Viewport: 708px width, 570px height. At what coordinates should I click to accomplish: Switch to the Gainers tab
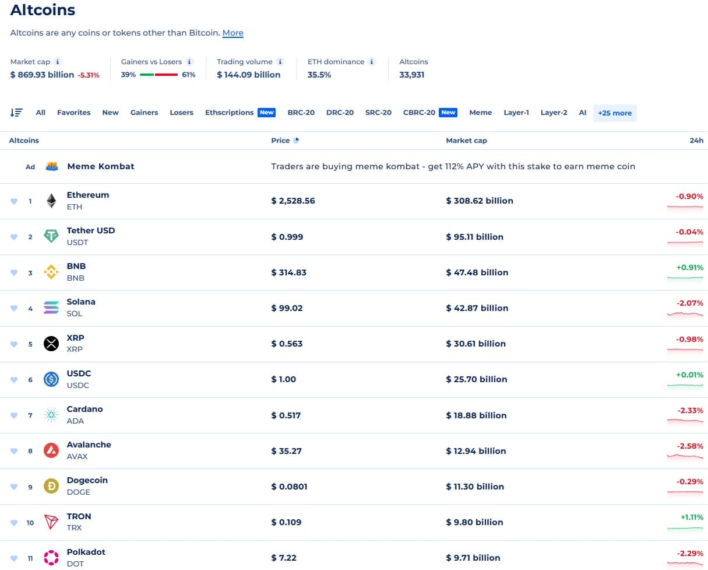coord(144,113)
